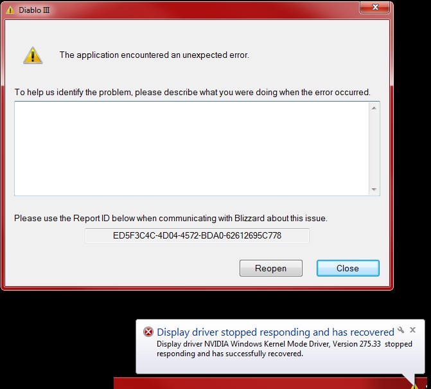Close the Diablo III error window
Image resolution: width=431 pixels, height=389 pixels.
(x=375, y=7)
